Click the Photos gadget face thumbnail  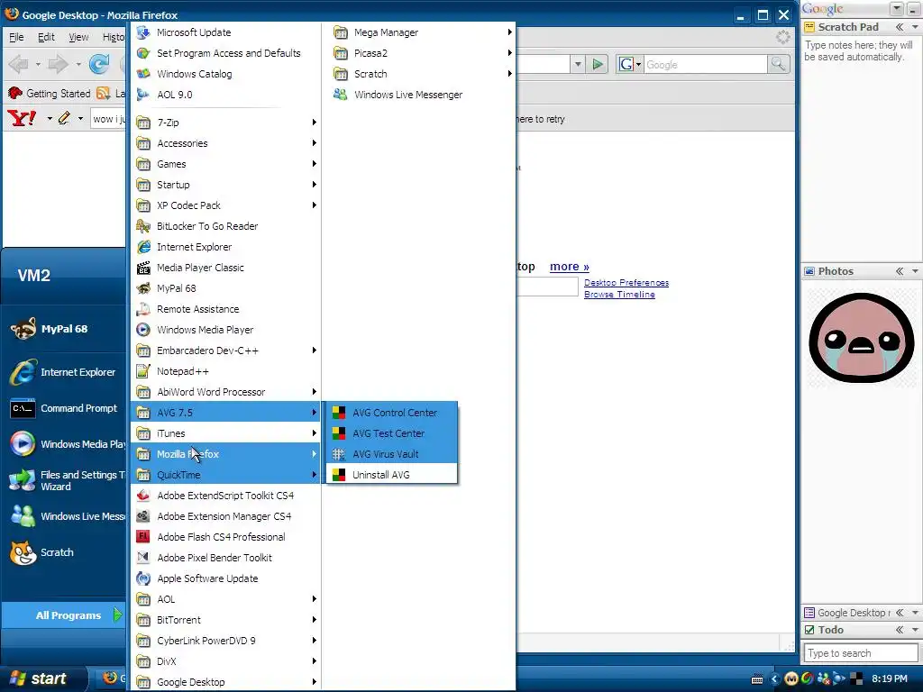pyautogui.click(x=861, y=338)
